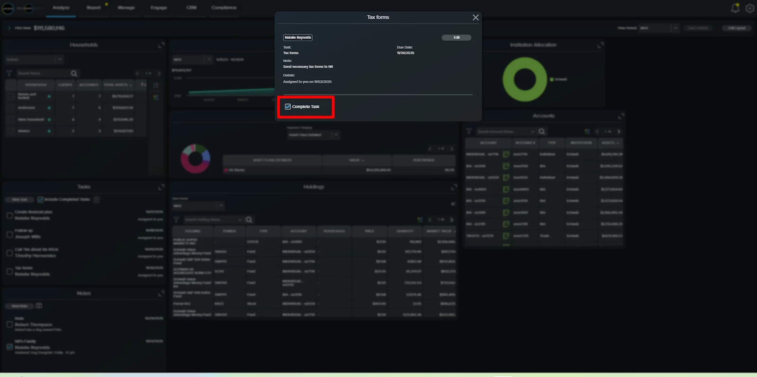Close the Tax forms dialog
This screenshot has width=757, height=377.
click(x=475, y=17)
